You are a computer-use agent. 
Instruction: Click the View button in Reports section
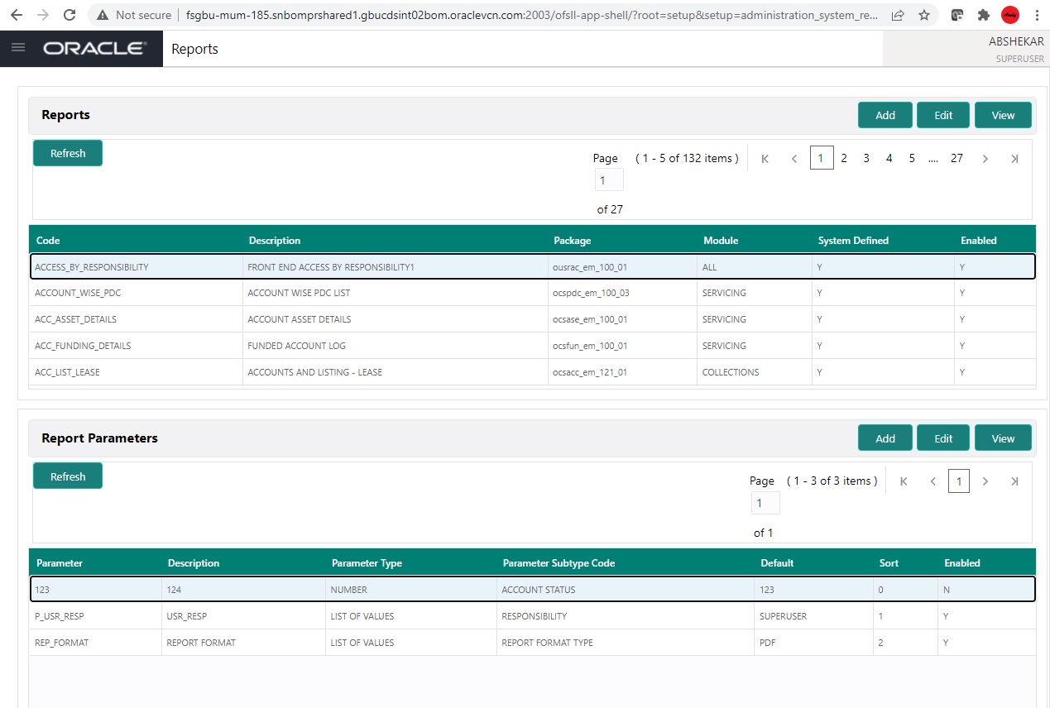coord(1003,115)
